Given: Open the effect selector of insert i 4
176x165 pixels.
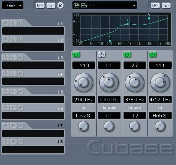Looking at the screenshot, I should pos(33,81).
